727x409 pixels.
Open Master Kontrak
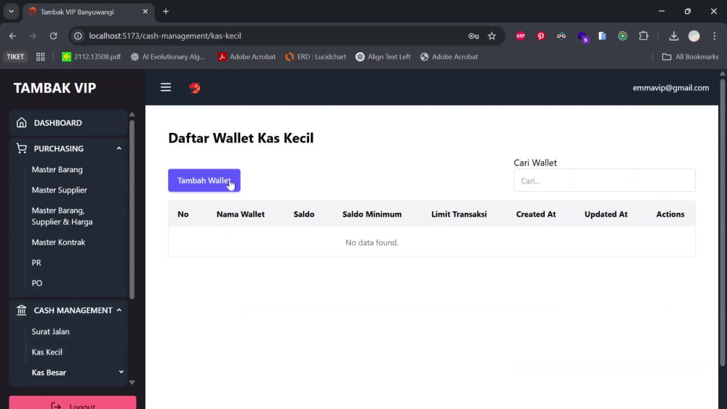tap(58, 242)
